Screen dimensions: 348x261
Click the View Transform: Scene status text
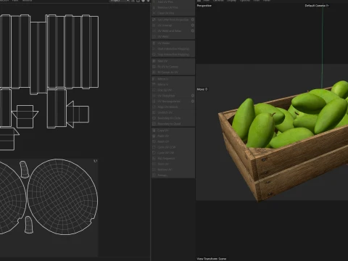(212, 259)
